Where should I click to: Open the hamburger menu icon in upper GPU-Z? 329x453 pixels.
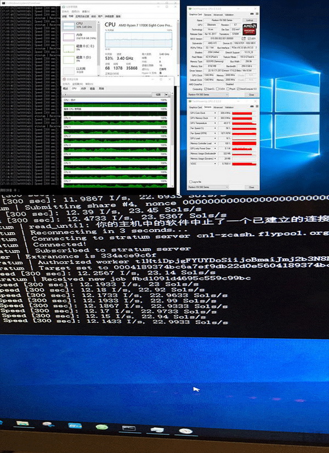tap(257, 14)
